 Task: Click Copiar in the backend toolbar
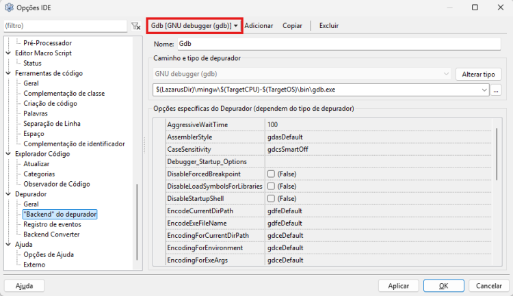292,25
